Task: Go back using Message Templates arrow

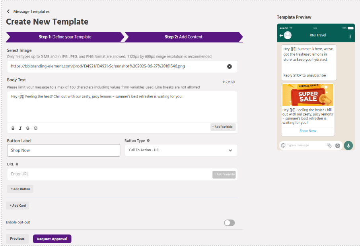Action: 8,12
